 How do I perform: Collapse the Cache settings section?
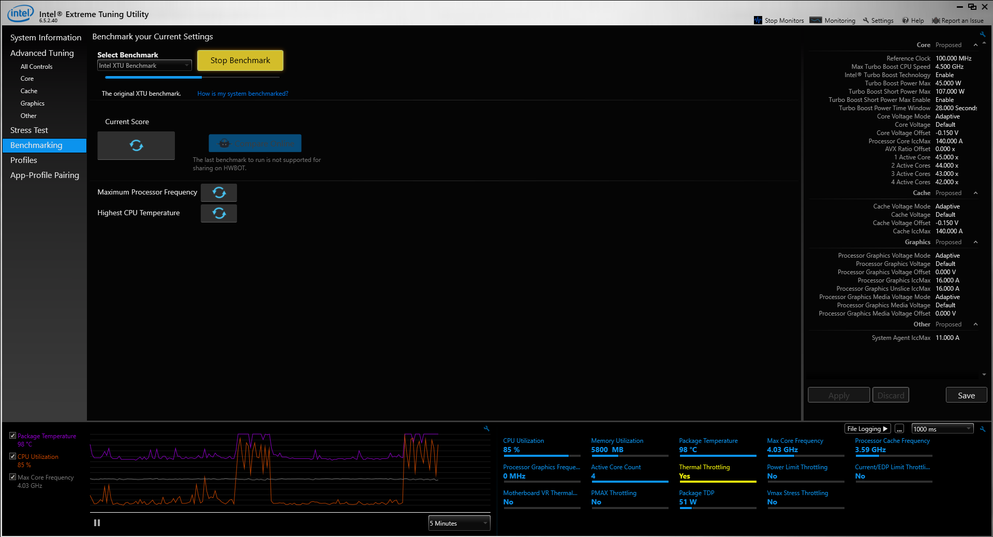click(975, 193)
